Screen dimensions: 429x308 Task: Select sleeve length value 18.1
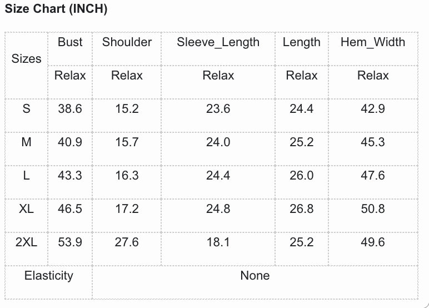pyautogui.click(x=218, y=242)
